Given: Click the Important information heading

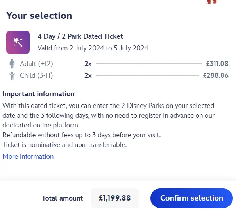Looking at the screenshot, I should [38, 94].
